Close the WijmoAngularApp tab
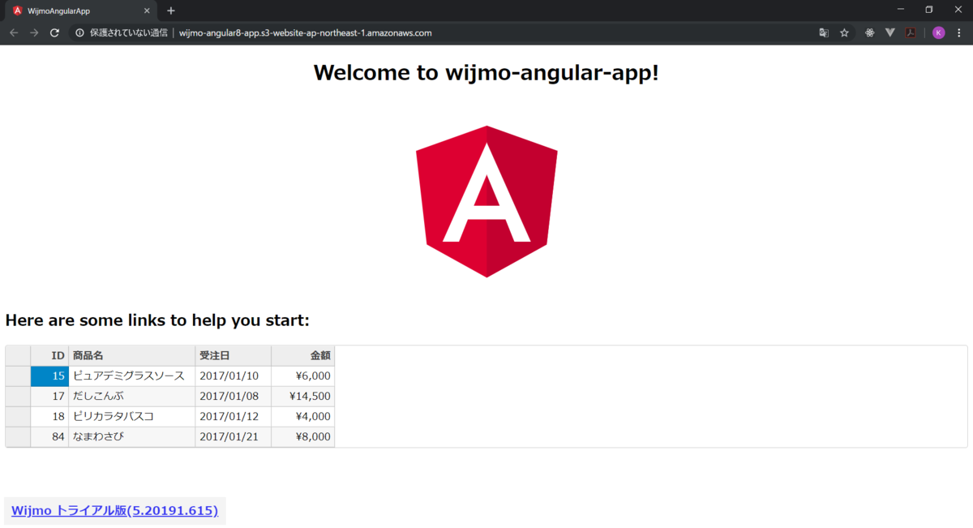Screen dimensions: 973x528 point(147,11)
